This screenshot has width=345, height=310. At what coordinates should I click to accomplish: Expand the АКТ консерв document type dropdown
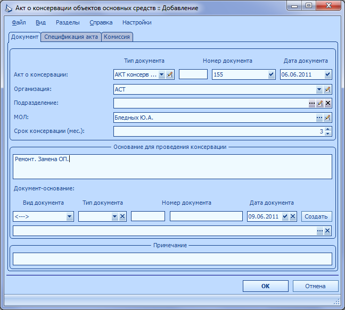point(161,74)
